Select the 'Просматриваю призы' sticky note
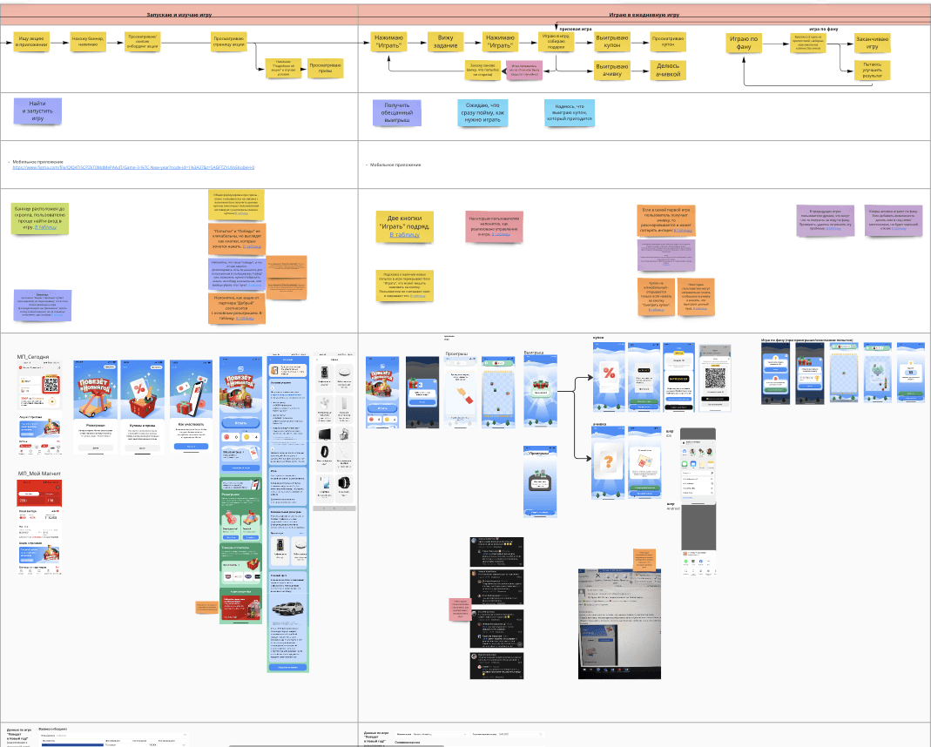 [x=326, y=69]
